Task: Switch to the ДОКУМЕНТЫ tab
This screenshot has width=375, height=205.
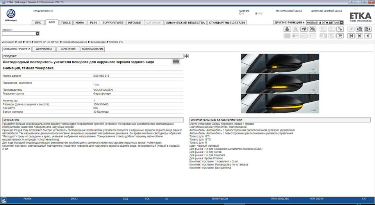Action: [44, 49]
